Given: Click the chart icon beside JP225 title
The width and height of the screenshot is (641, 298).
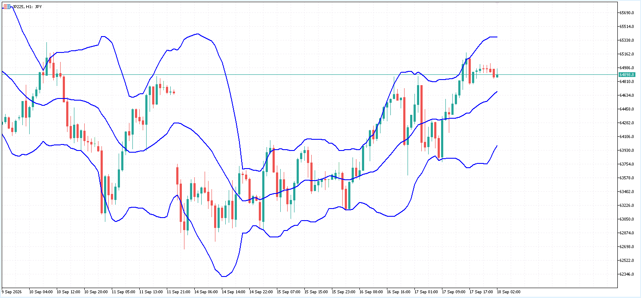Looking at the screenshot, I should [6, 6].
